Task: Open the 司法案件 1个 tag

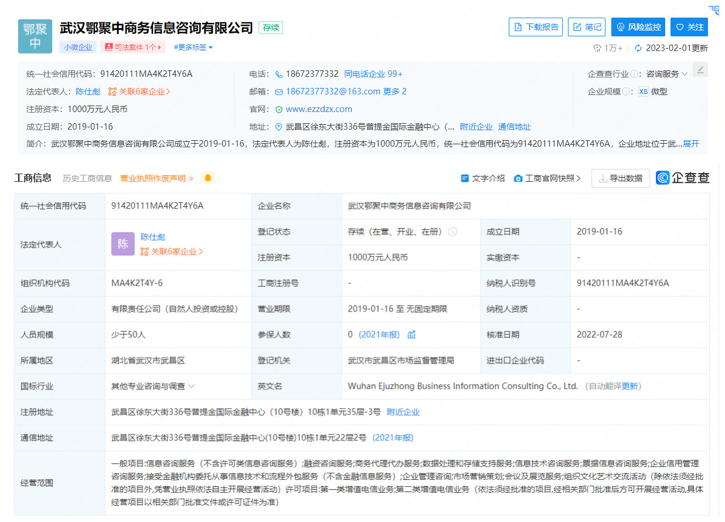Action: click(133, 48)
